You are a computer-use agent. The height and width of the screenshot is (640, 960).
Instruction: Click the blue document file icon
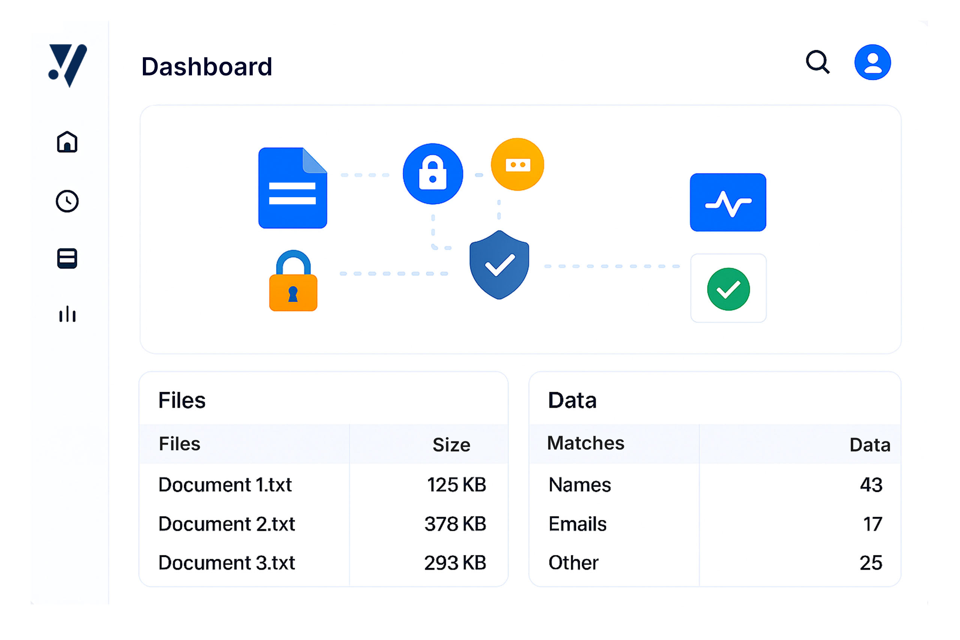[292, 188]
